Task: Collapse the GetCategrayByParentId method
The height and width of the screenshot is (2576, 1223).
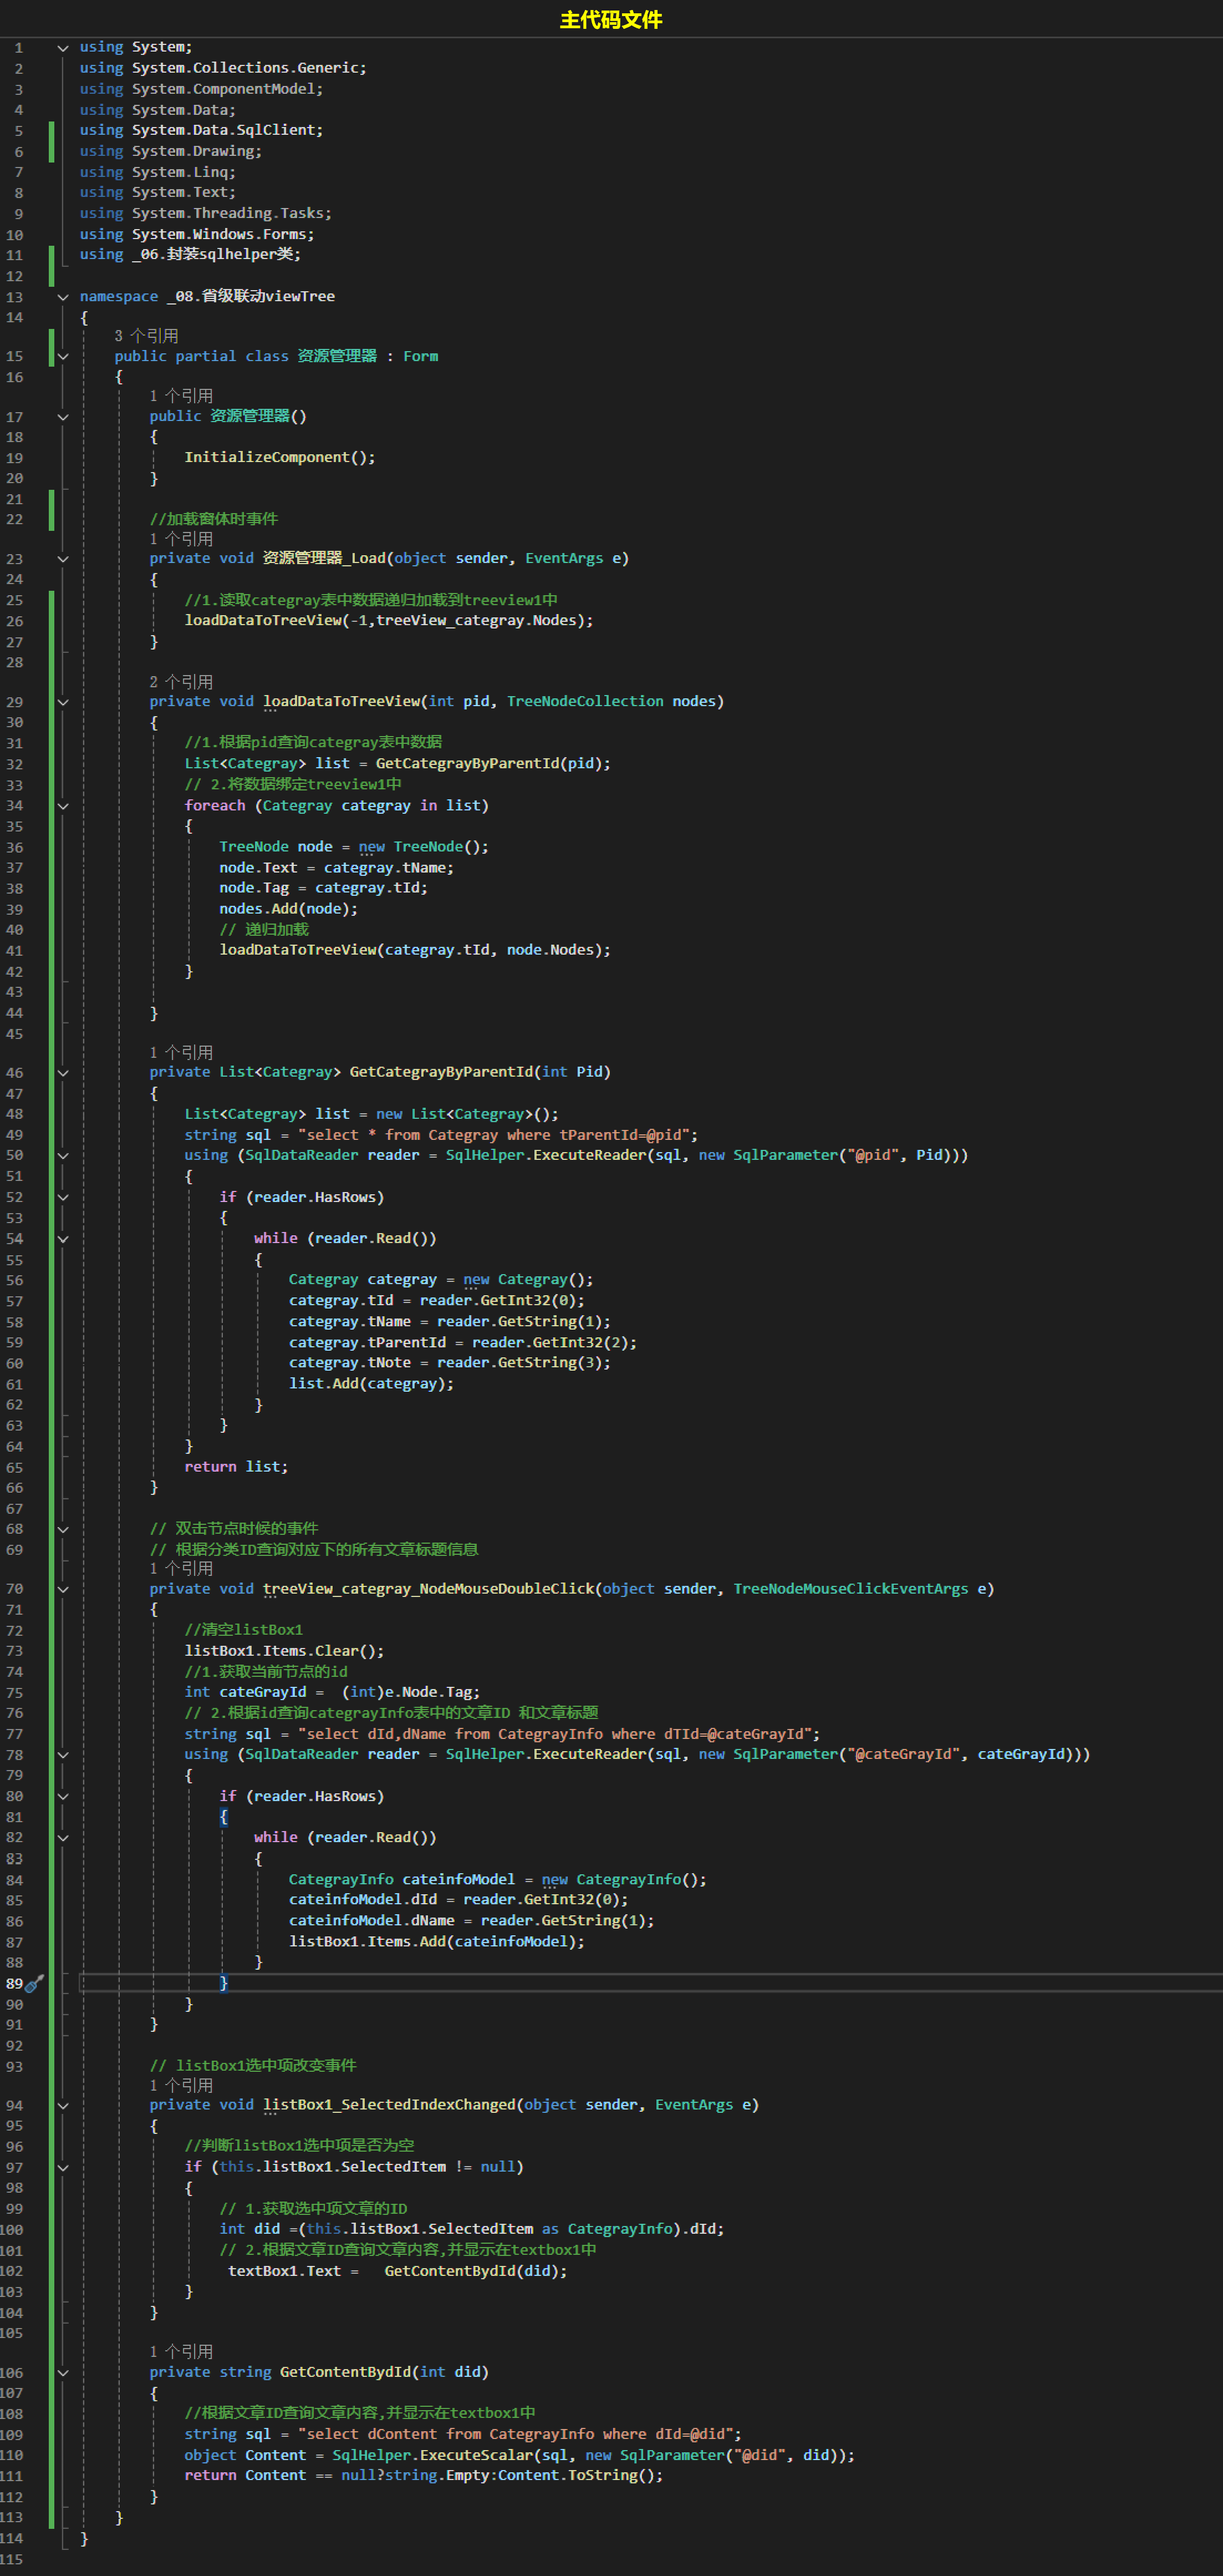Action: pyautogui.click(x=63, y=1073)
